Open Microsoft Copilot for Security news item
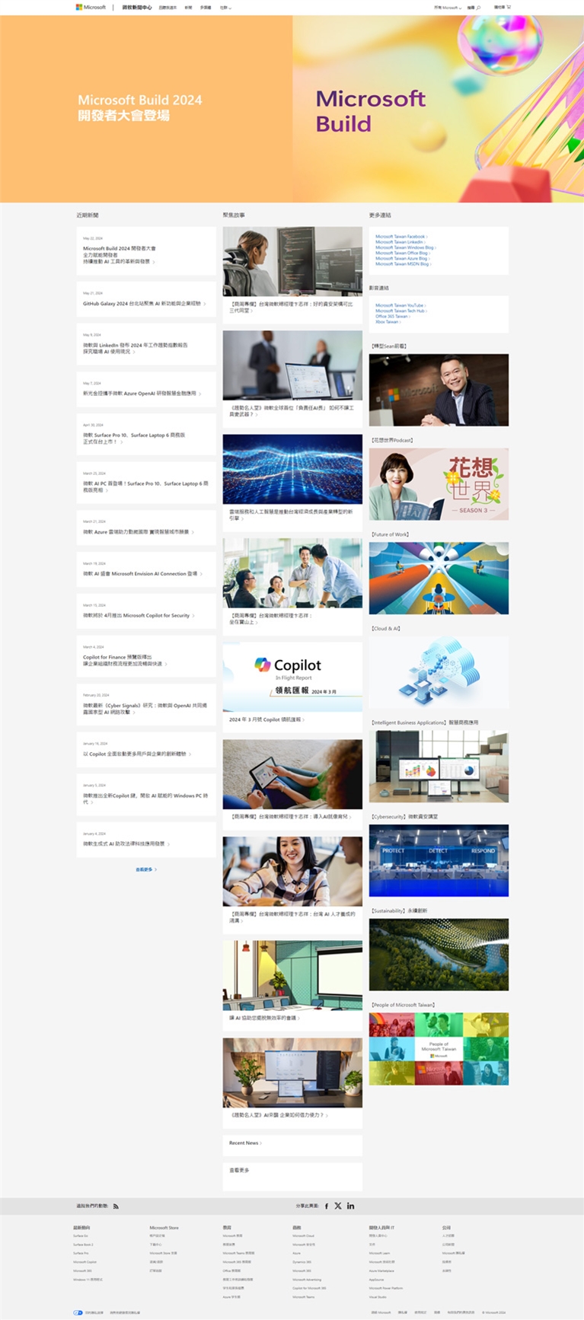 pos(146,611)
